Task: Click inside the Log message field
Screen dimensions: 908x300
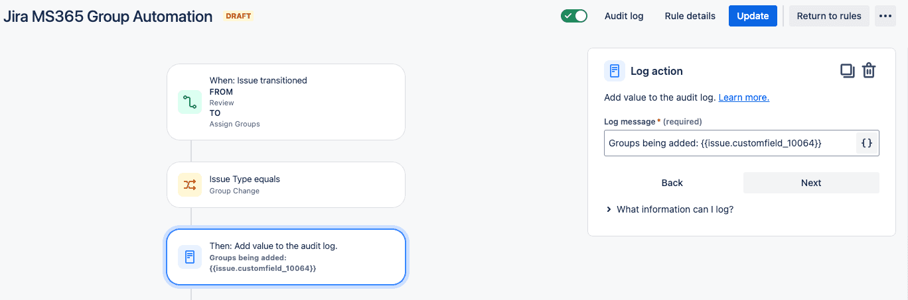Action: coord(730,143)
